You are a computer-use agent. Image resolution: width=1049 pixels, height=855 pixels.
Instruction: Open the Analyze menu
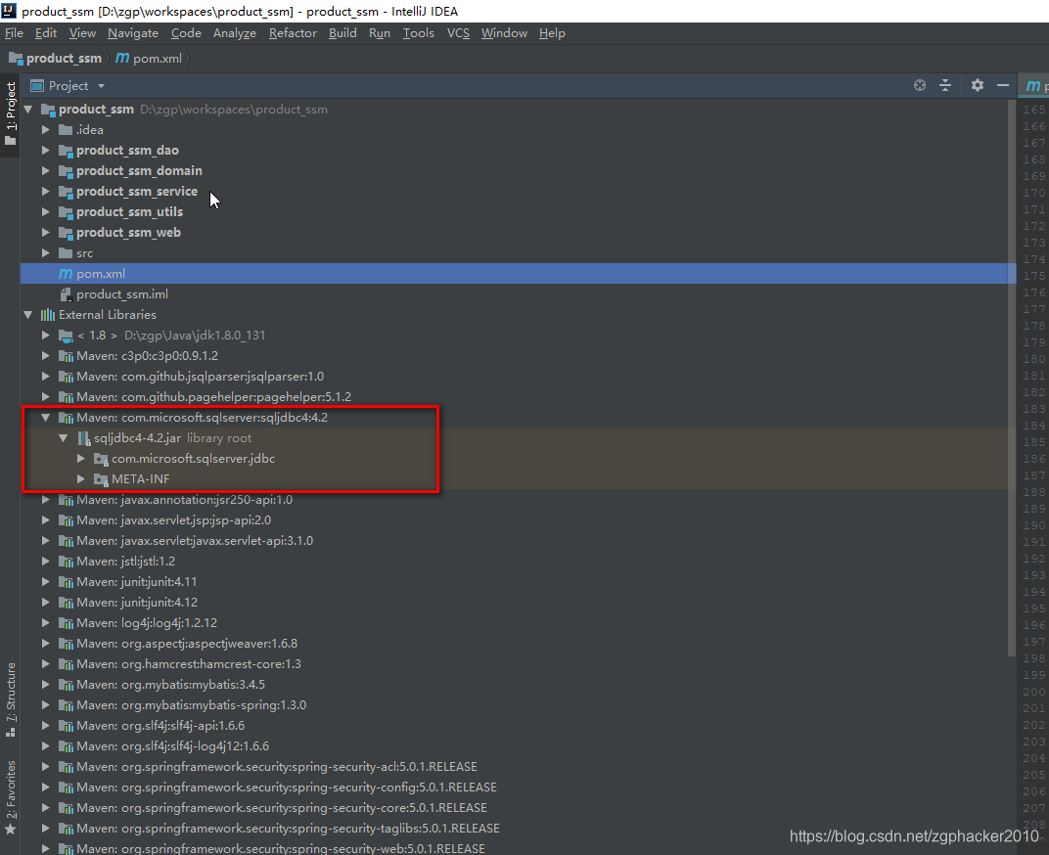tap(235, 33)
